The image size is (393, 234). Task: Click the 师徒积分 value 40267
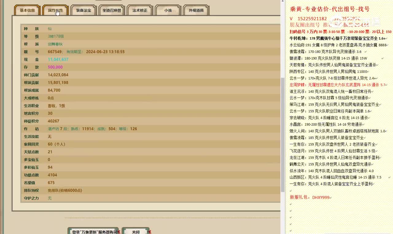click(x=53, y=121)
